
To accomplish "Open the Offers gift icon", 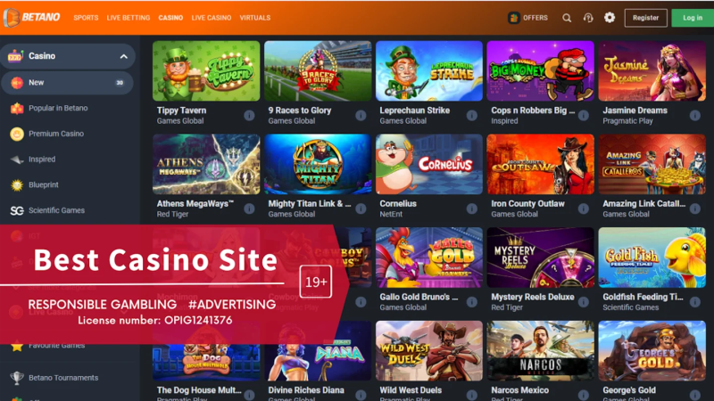I will 514,18.
